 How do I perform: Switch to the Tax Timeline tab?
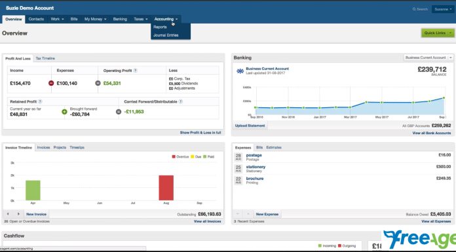45,58
